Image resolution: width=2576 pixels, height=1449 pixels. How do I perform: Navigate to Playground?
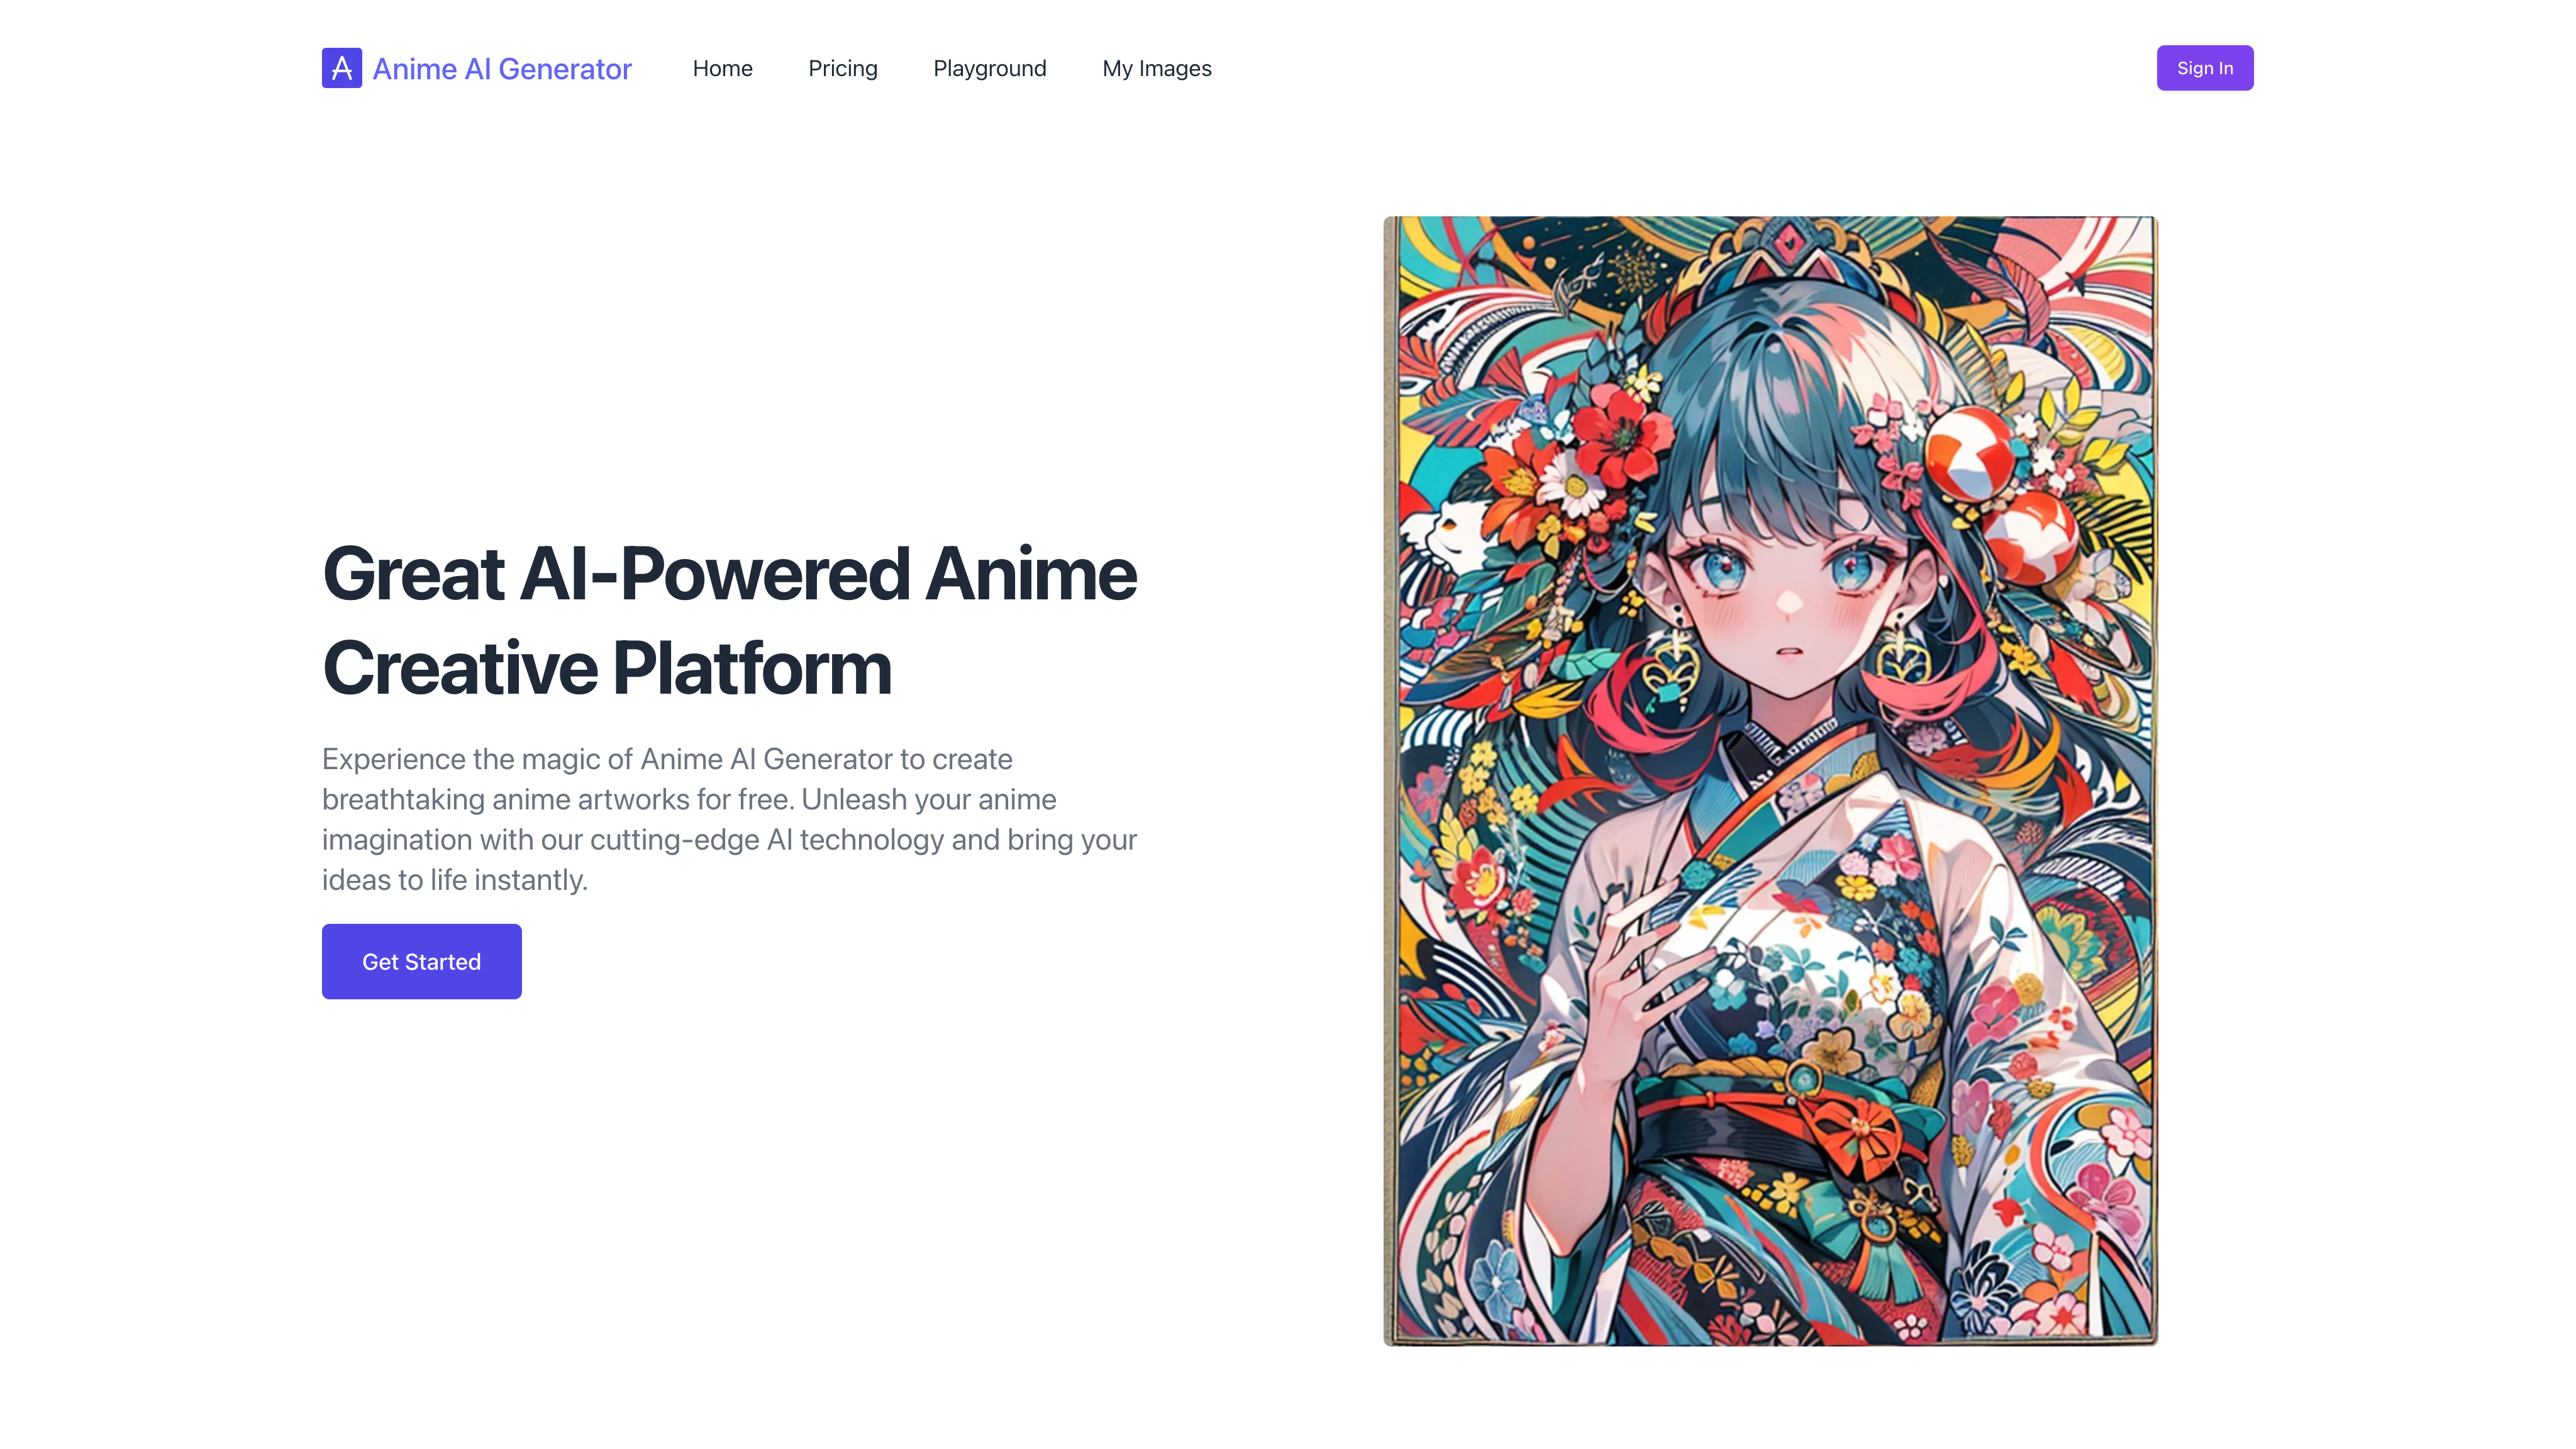pyautogui.click(x=989, y=68)
